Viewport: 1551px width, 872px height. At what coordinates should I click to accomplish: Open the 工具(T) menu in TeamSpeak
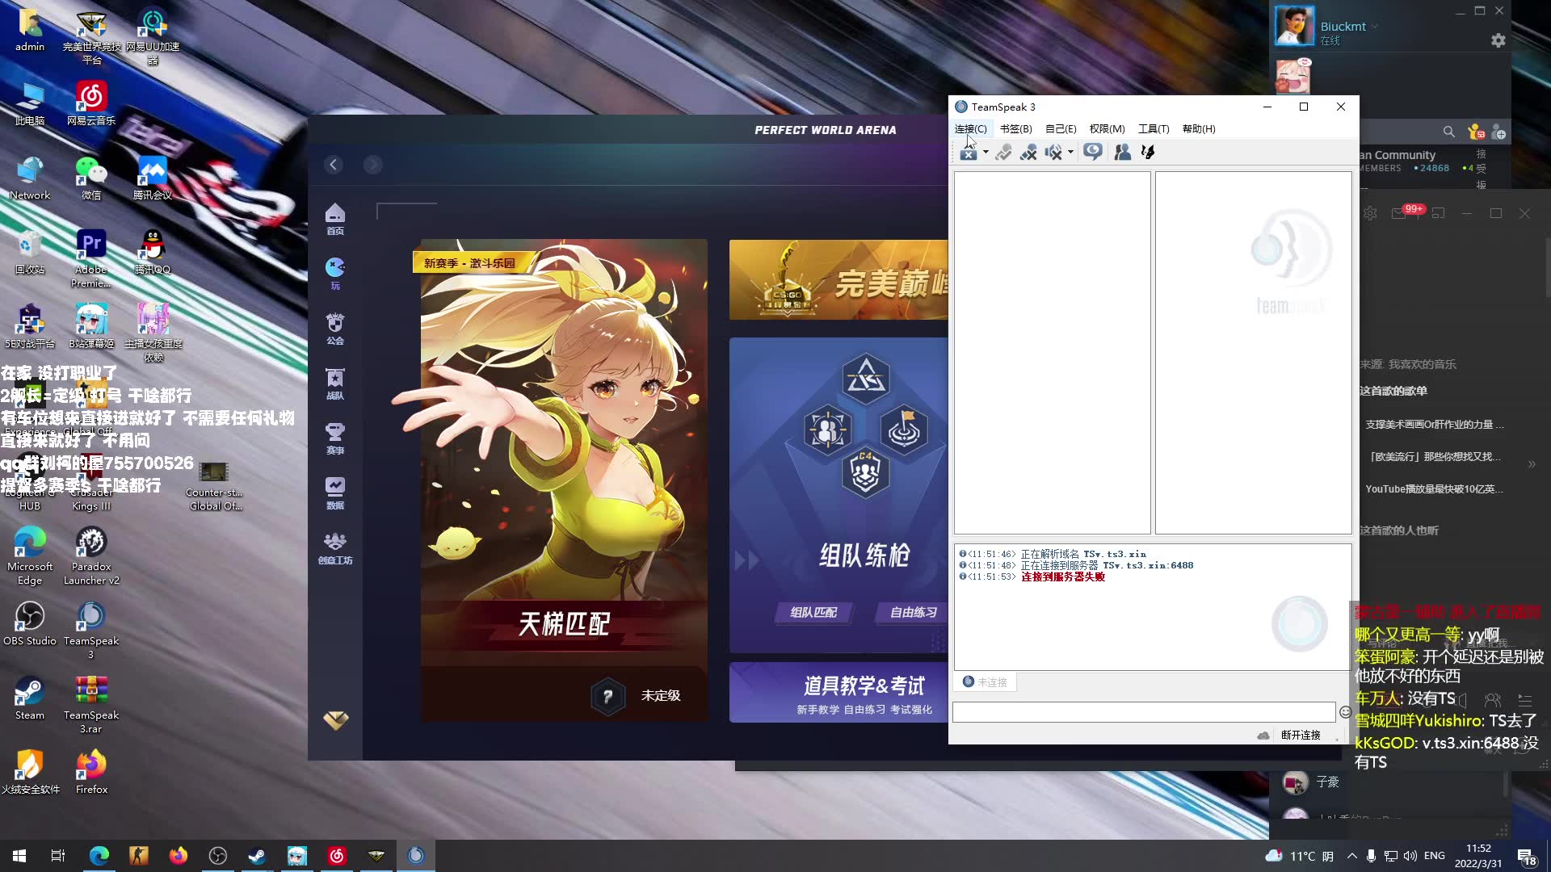click(1154, 128)
